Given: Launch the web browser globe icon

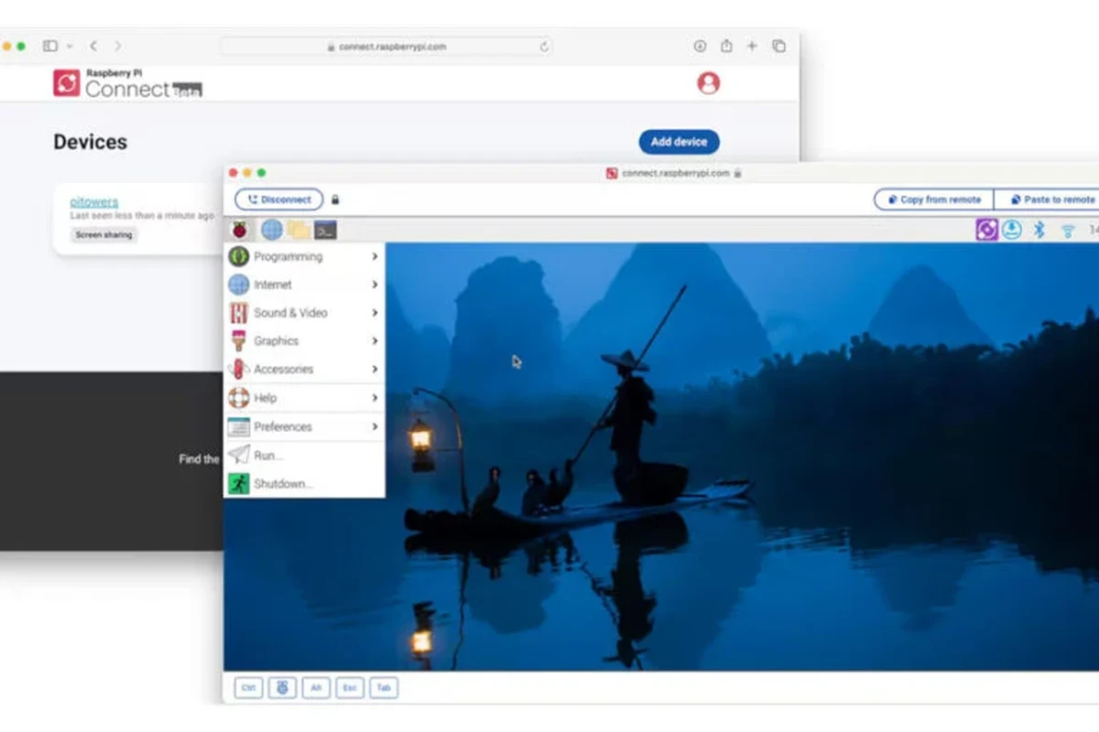Looking at the screenshot, I should 272,230.
